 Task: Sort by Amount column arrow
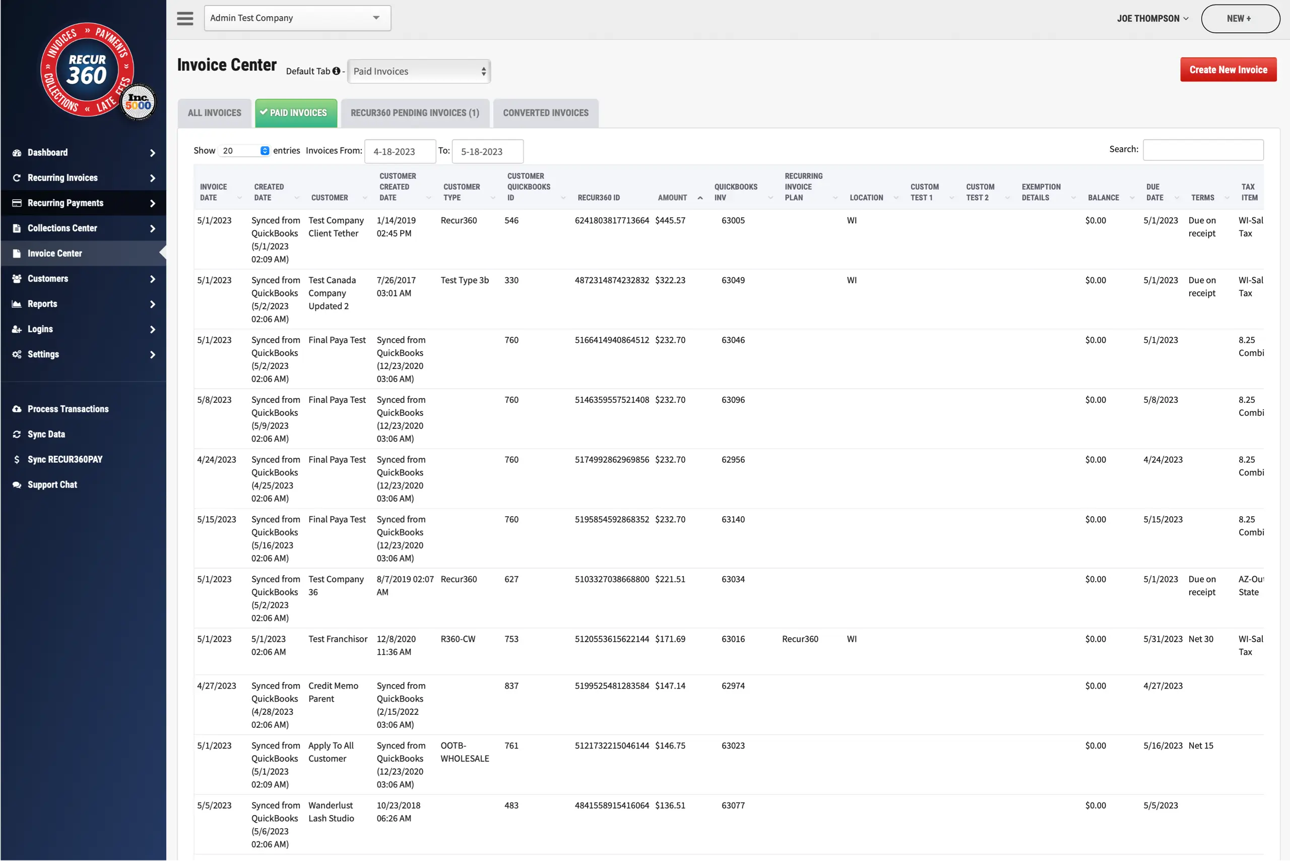click(700, 198)
